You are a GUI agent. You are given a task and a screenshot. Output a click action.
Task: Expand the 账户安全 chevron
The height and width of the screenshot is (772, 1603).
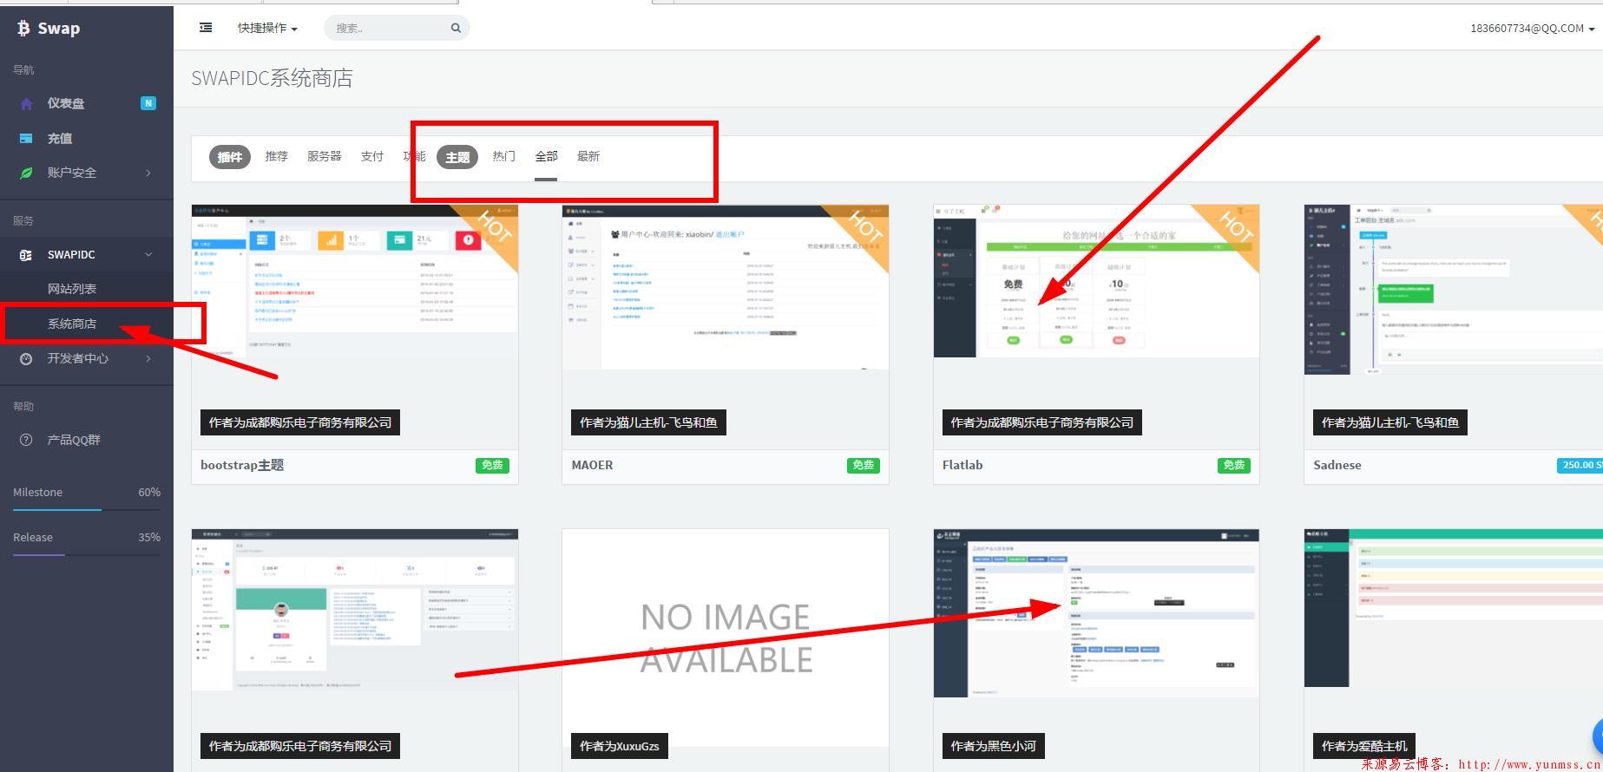click(x=148, y=173)
